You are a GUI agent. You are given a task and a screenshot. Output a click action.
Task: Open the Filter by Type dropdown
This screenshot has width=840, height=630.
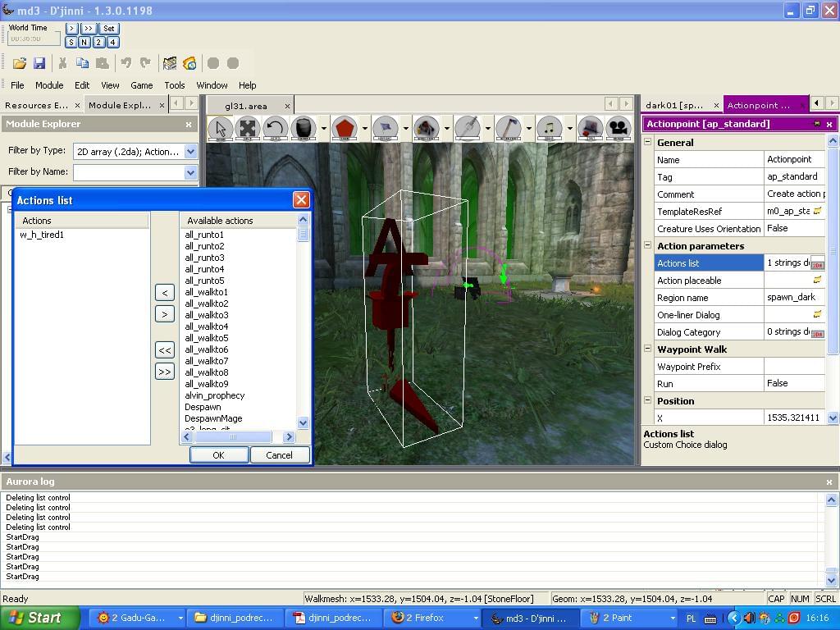point(190,151)
